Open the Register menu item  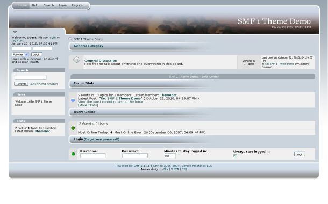tap(77, 5)
